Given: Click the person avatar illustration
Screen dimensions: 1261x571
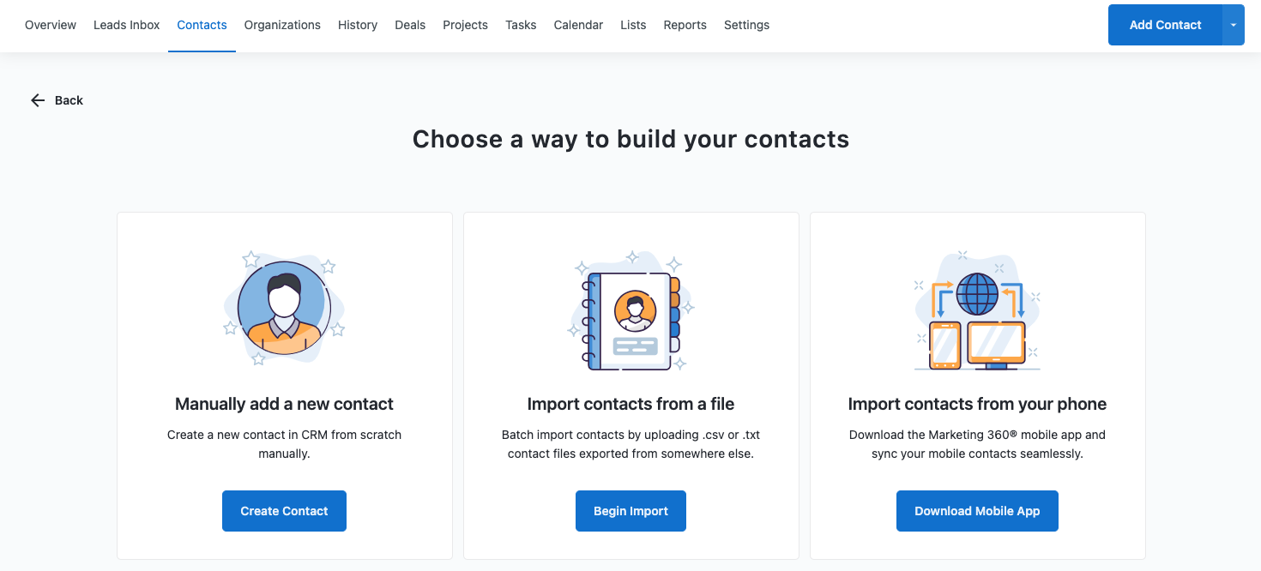Looking at the screenshot, I should click(x=284, y=309).
